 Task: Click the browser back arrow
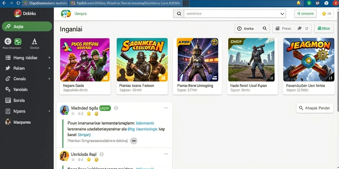pos(4,3)
